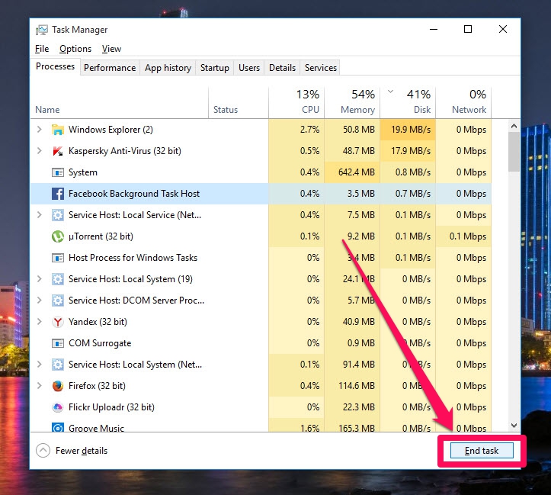The width and height of the screenshot is (551, 495).
Task: Expand the Firefox (32 bit) process group
Action: pyautogui.click(x=40, y=386)
